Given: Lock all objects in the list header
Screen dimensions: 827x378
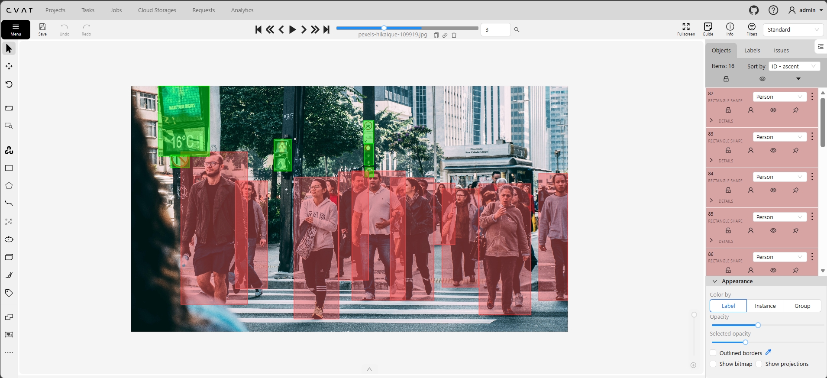Looking at the screenshot, I should pyautogui.click(x=726, y=79).
